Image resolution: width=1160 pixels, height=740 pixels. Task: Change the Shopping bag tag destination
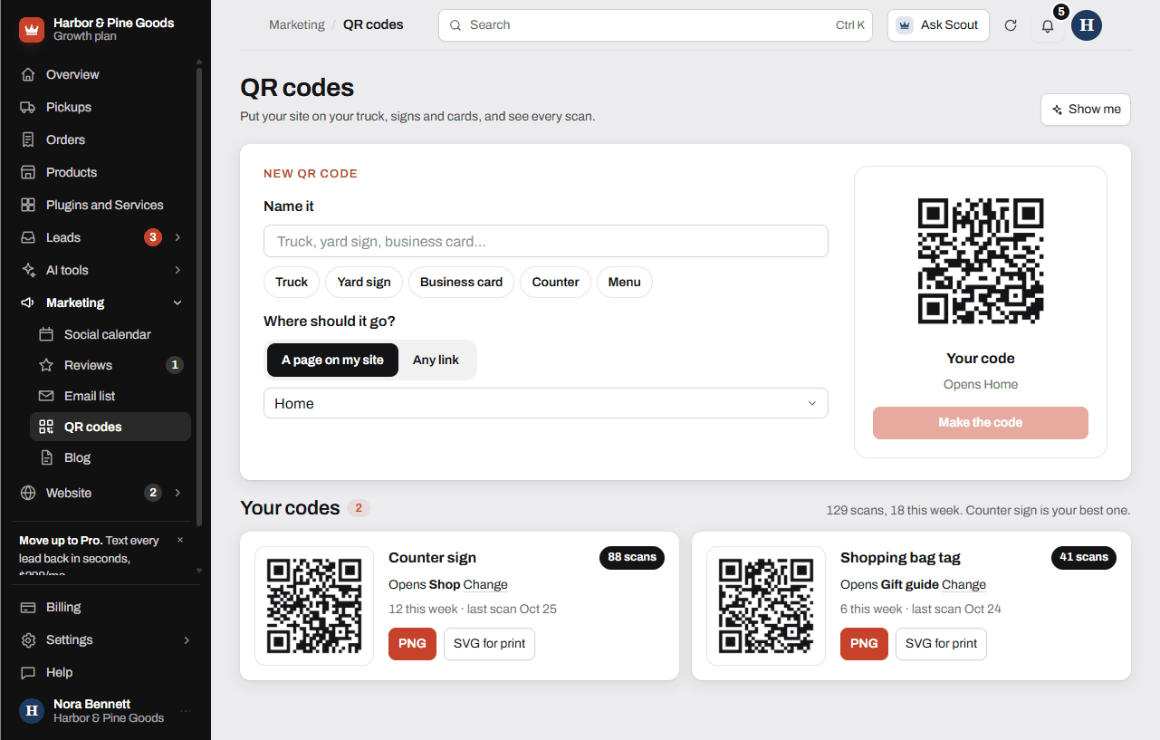[x=963, y=584]
